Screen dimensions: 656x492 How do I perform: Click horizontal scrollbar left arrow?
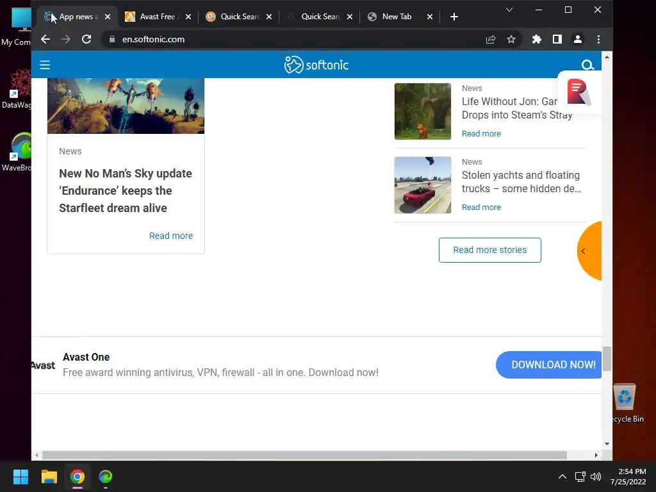click(x=37, y=455)
